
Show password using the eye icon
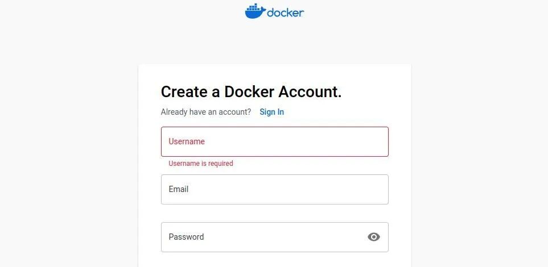point(373,237)
